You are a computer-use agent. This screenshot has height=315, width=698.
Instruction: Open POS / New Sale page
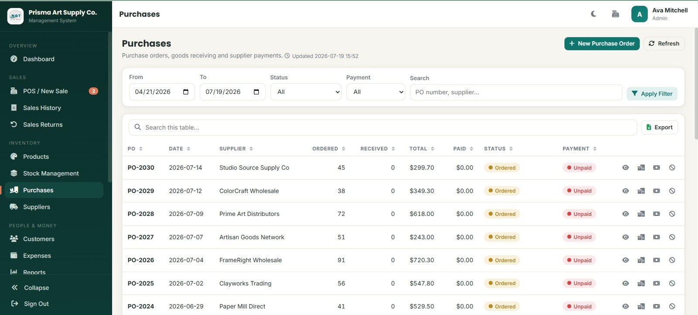coord(54,91)
